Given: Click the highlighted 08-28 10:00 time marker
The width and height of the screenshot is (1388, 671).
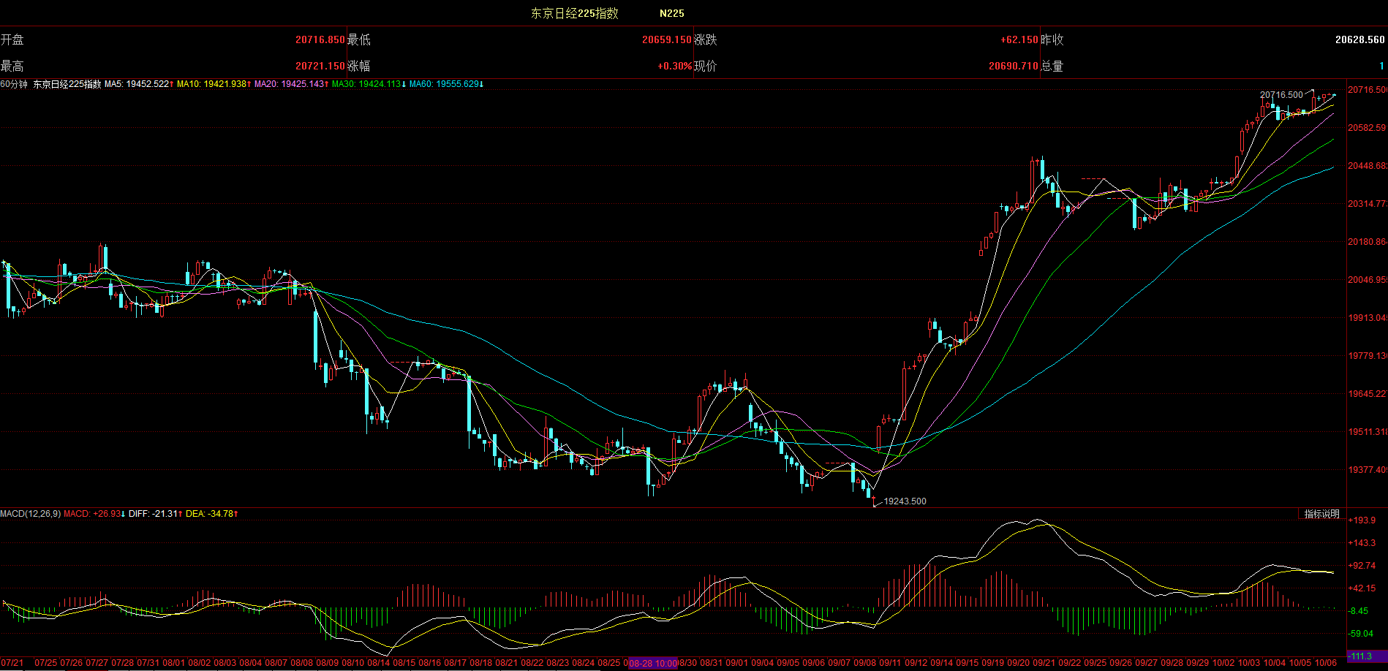Looking at the screenshot, I should pos(652,664).
